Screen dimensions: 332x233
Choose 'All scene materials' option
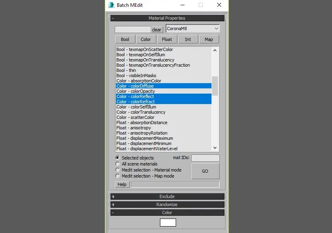118,164
